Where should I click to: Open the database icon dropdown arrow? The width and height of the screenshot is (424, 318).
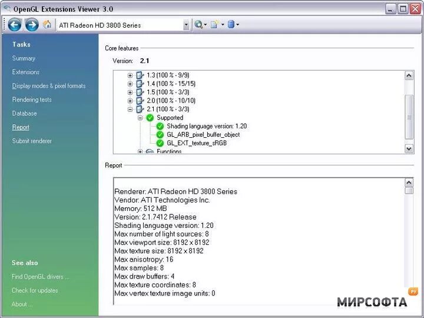point(238,25)
